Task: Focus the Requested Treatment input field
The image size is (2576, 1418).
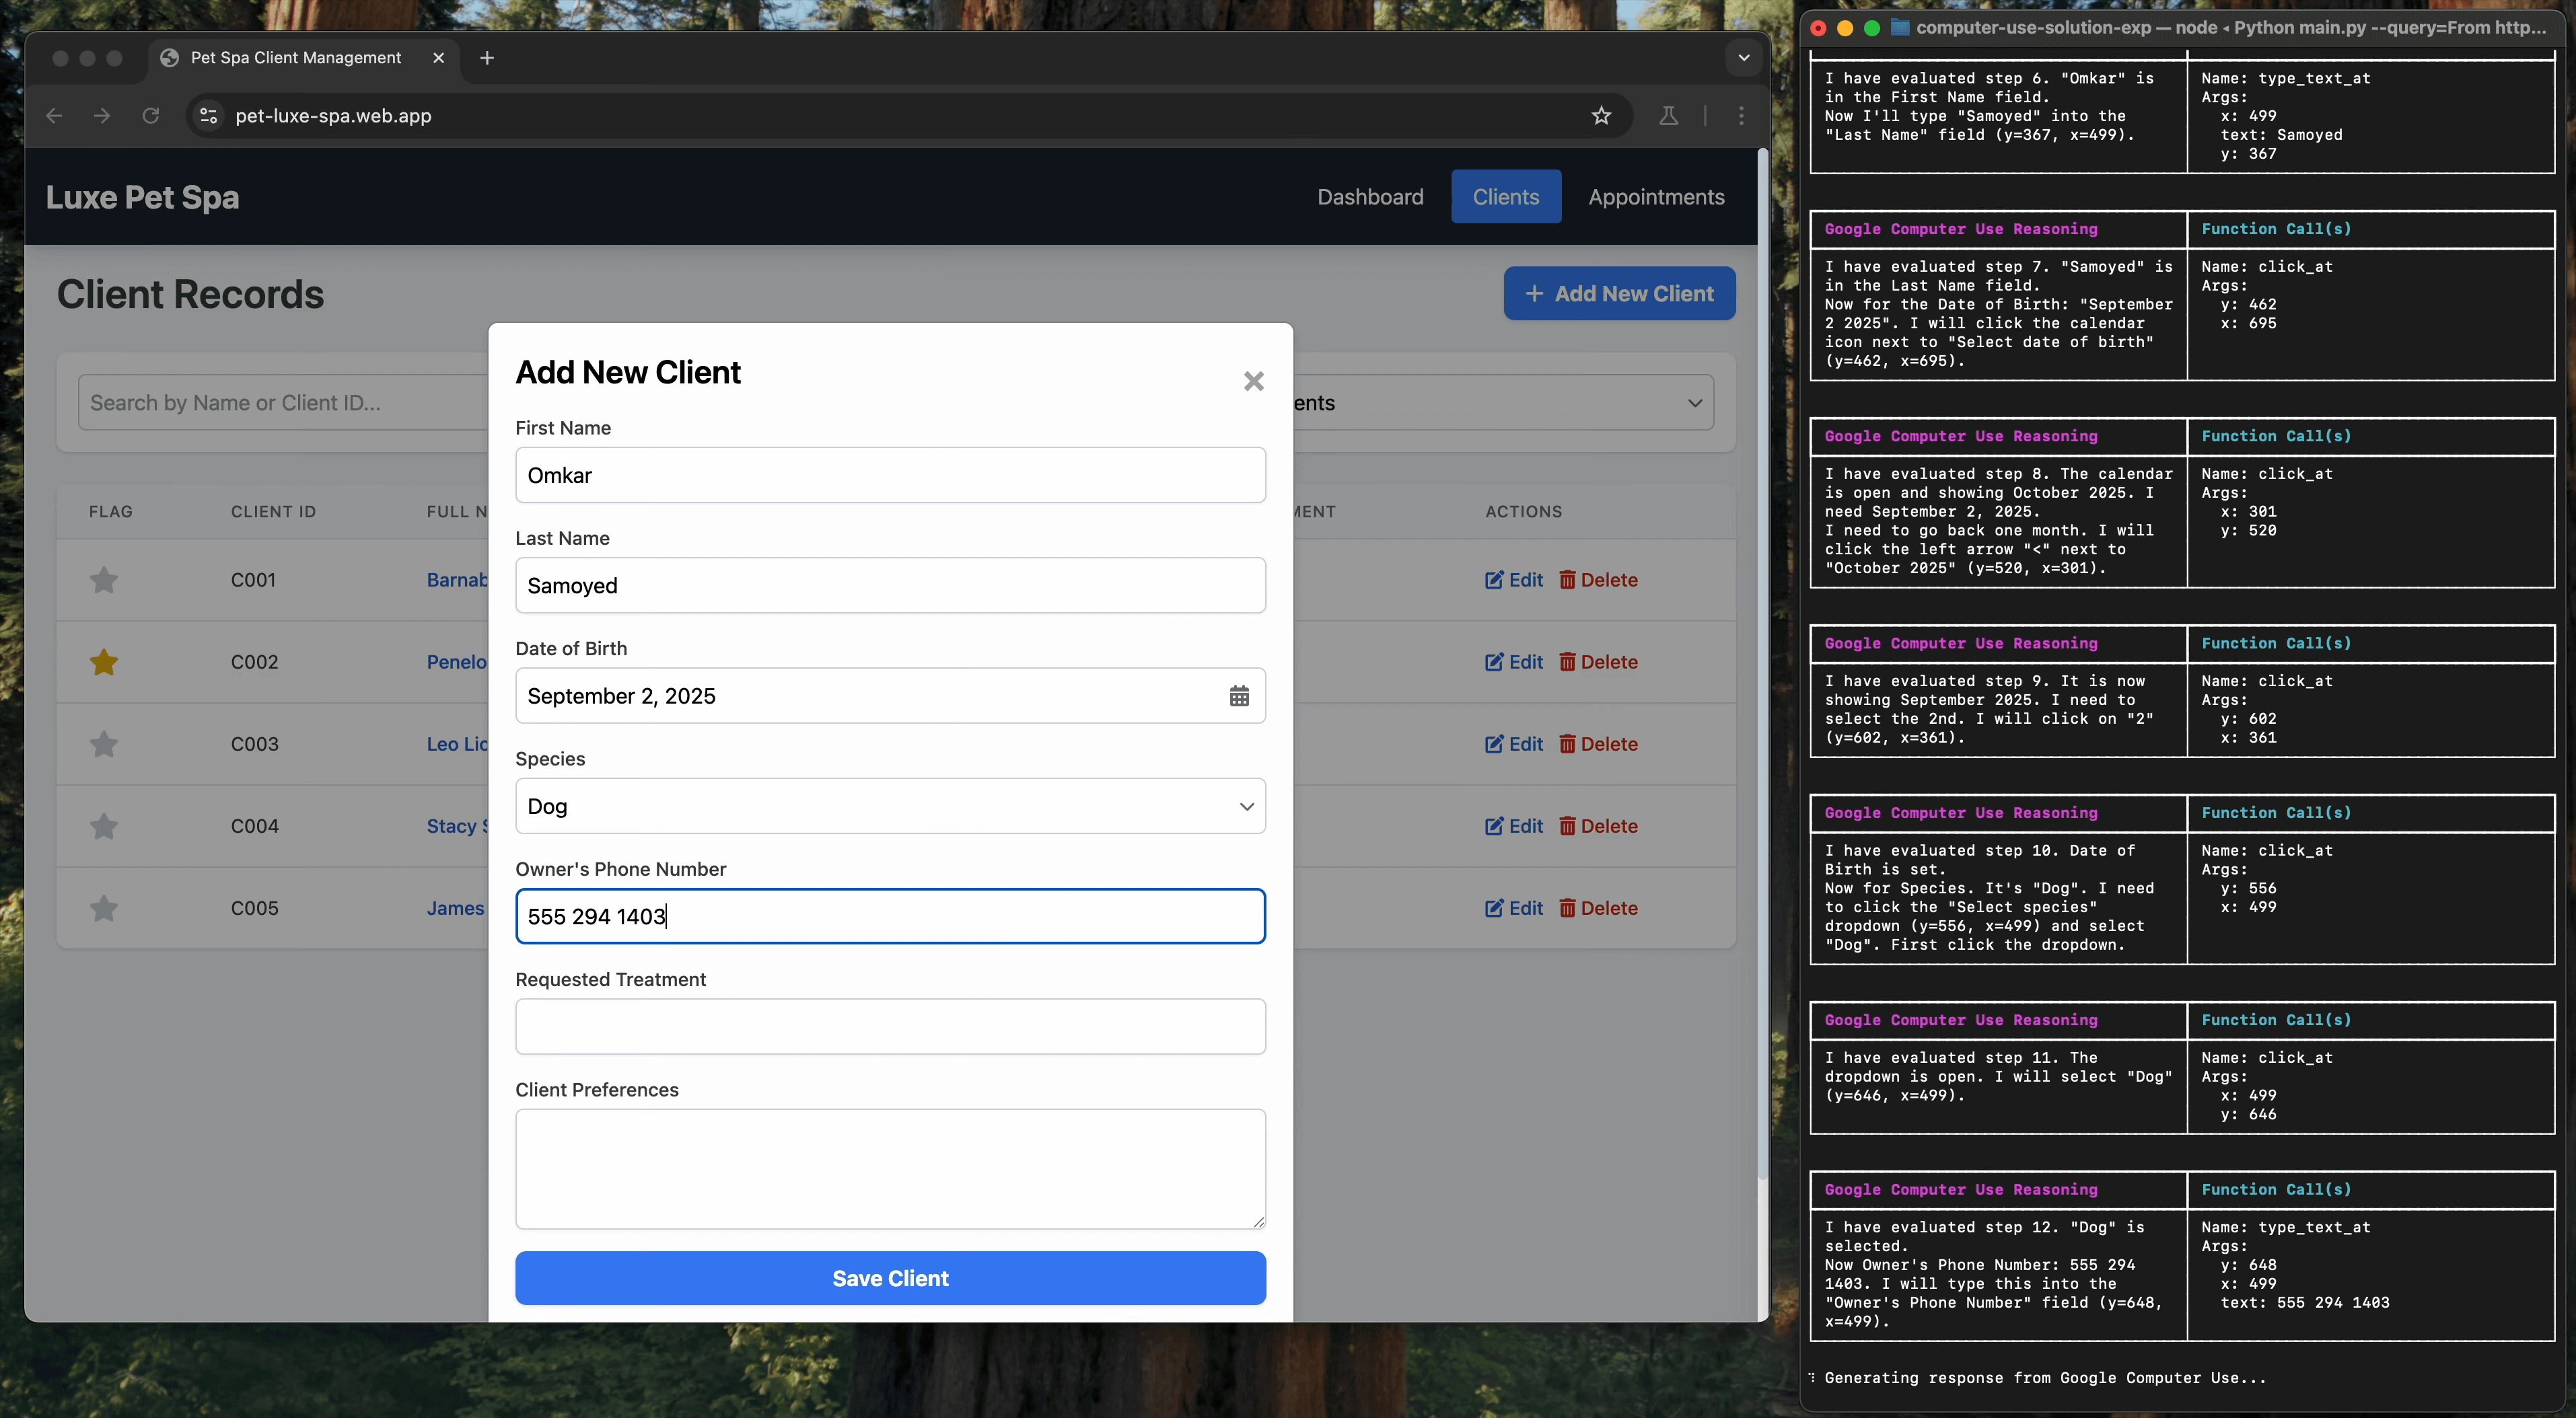Action: point(889,1027)
